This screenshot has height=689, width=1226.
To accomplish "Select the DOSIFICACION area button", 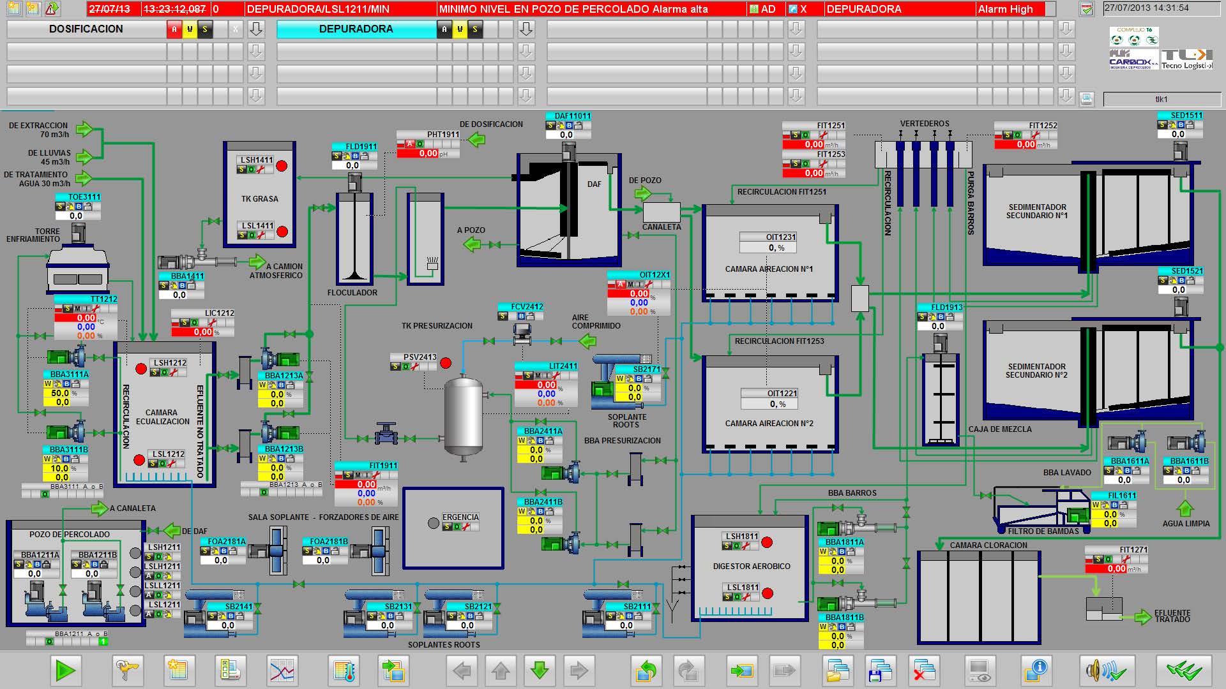I will click(86, 29).
